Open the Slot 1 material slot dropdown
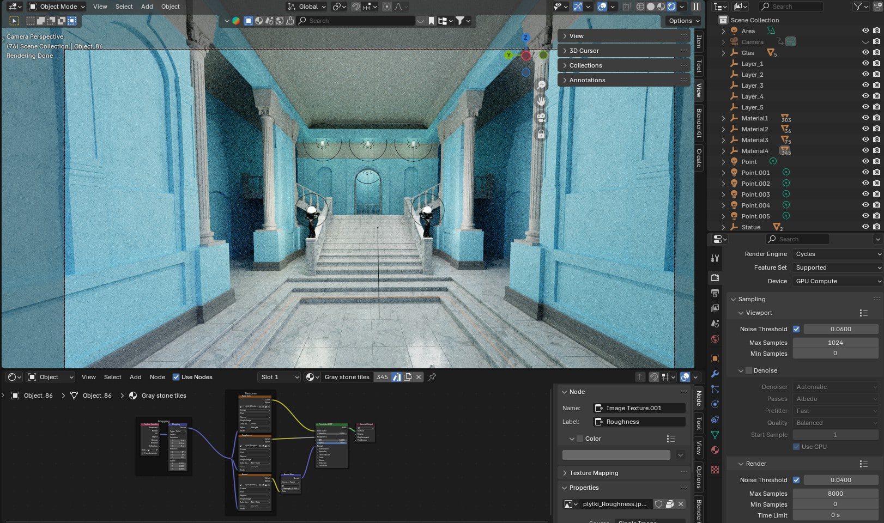 tap(278, 377)
